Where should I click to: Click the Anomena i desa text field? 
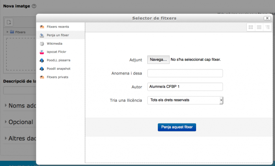pos(185,73)
